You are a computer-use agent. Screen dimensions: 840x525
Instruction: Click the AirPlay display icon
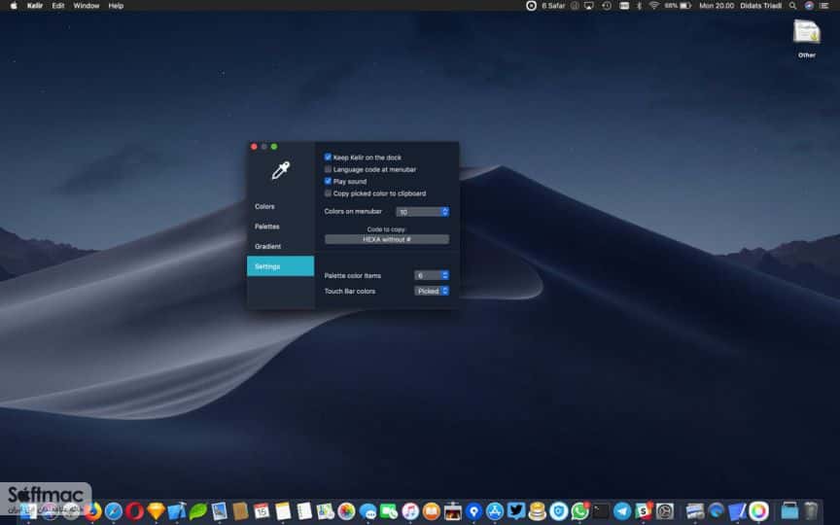point(589,6)
